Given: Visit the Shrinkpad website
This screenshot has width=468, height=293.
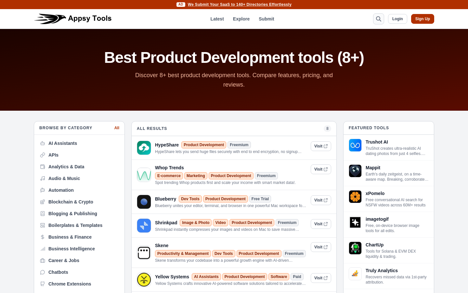Looking at the screenshot, I should 321,224.
